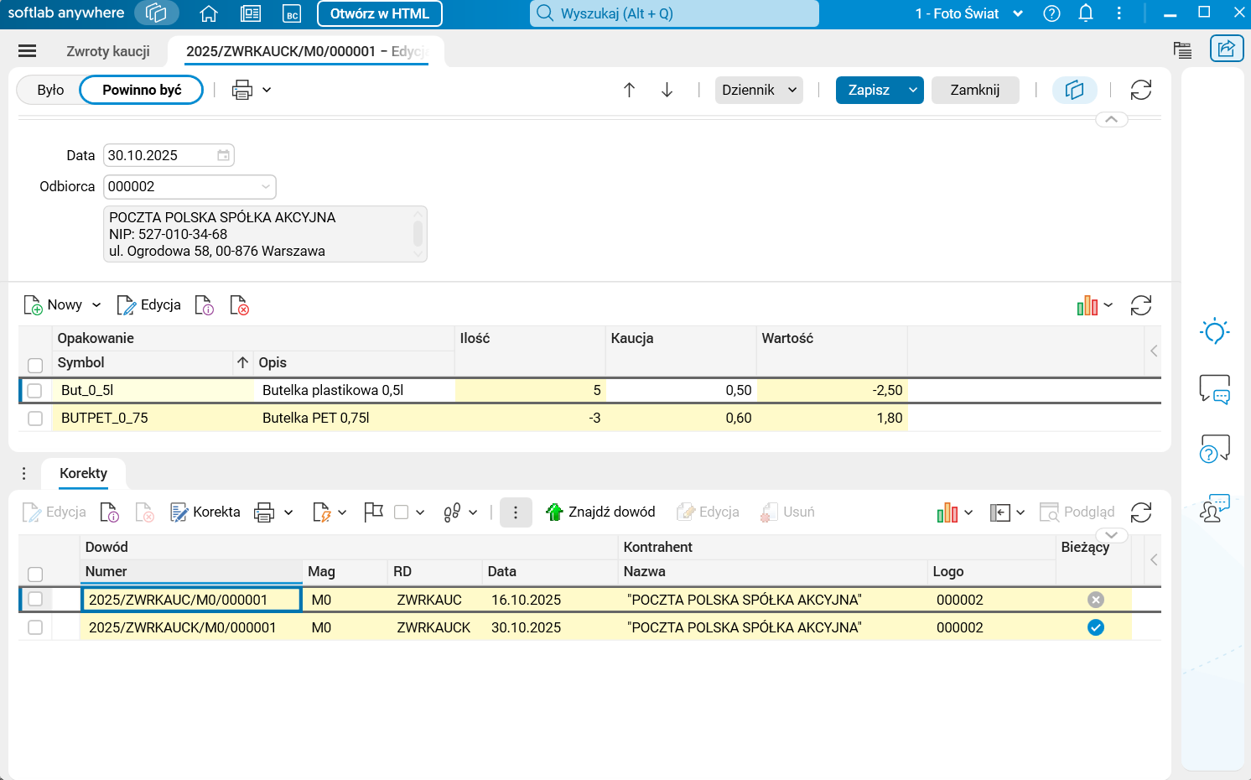Switch view to Było
The height and width of the screenshot is (780, 1251).
[50, 90]
